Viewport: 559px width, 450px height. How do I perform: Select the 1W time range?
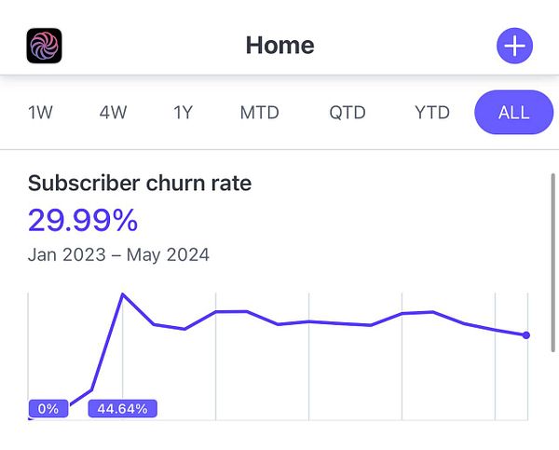(x=40, y=113)
